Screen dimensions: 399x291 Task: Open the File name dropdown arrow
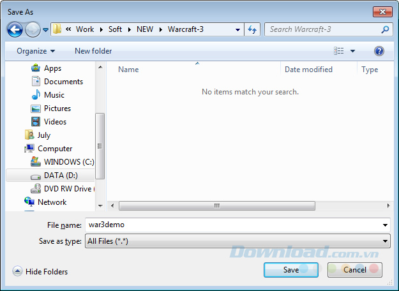[385, 225]
